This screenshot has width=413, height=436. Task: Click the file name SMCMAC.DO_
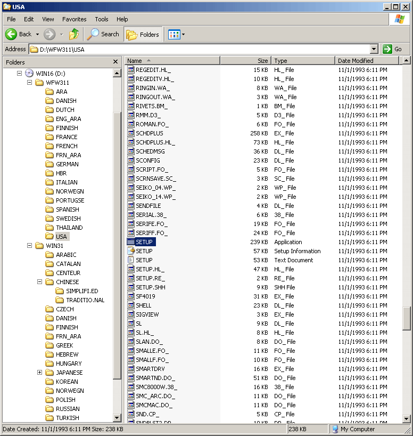point(154,405)
